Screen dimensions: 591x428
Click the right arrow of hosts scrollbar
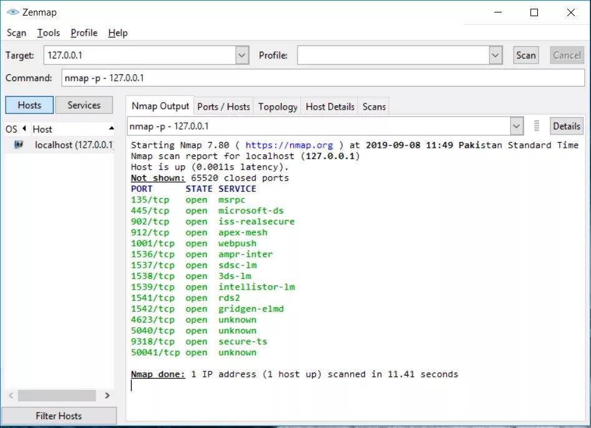tap(107, 395)
